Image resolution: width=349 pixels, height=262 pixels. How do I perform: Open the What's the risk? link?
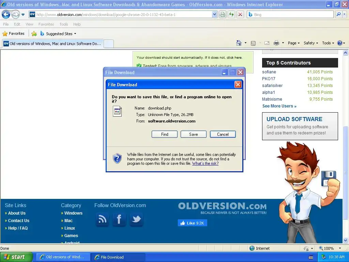205,163
